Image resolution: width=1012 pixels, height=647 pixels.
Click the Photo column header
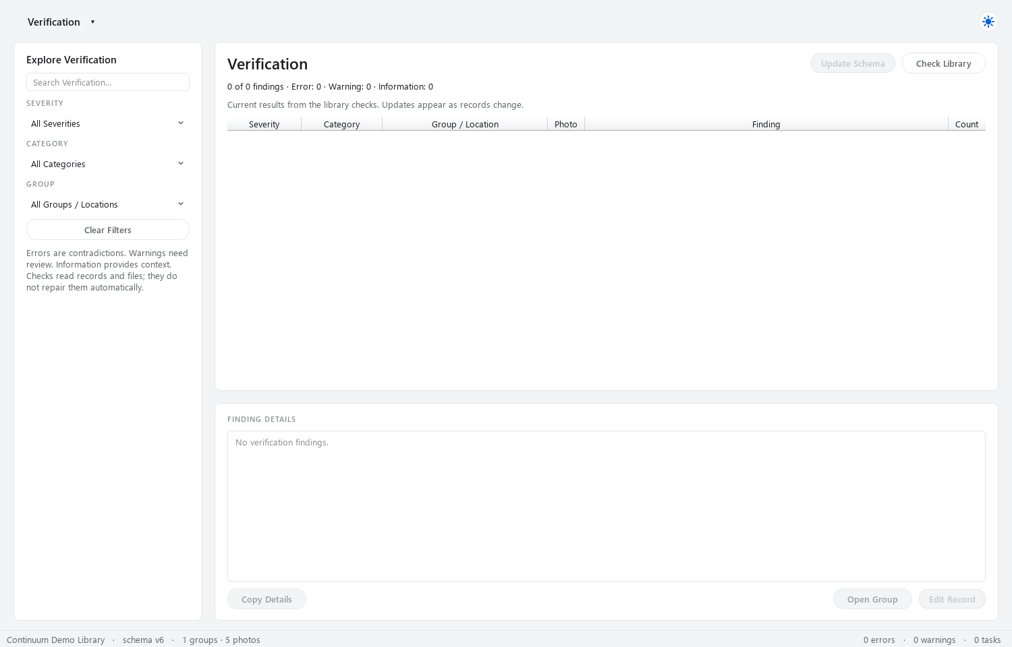click(566, 124)
